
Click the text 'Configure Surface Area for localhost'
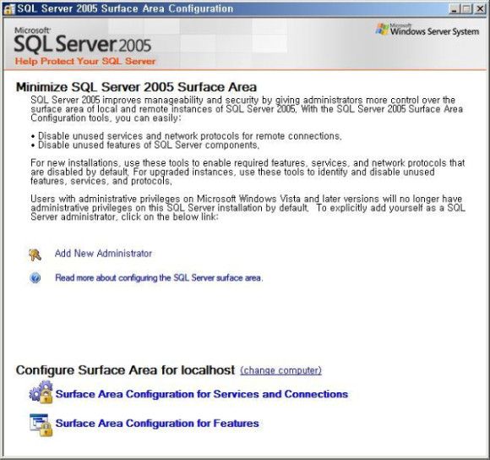coord(125,370)
